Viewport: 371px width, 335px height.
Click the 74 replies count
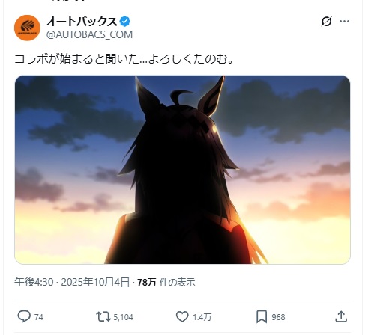39,317
